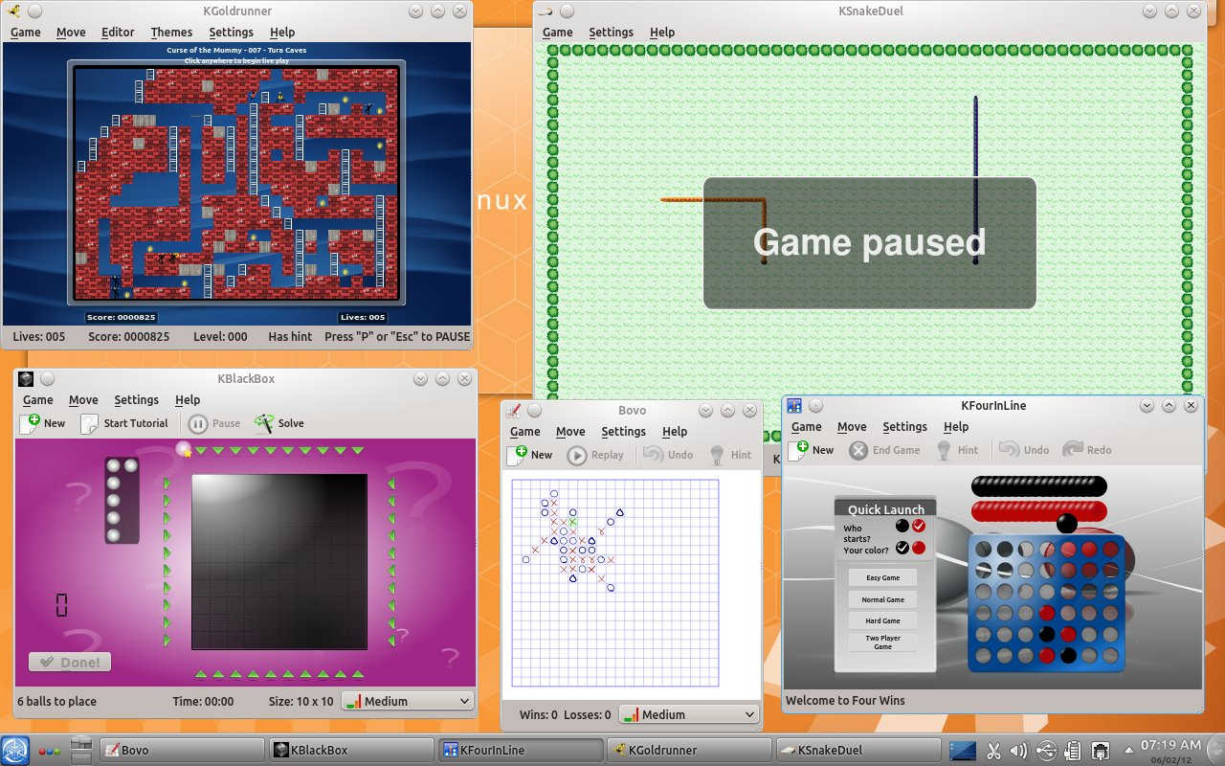
Task: Switch to Bovo from the taskbar
Action: coord(182,751)
